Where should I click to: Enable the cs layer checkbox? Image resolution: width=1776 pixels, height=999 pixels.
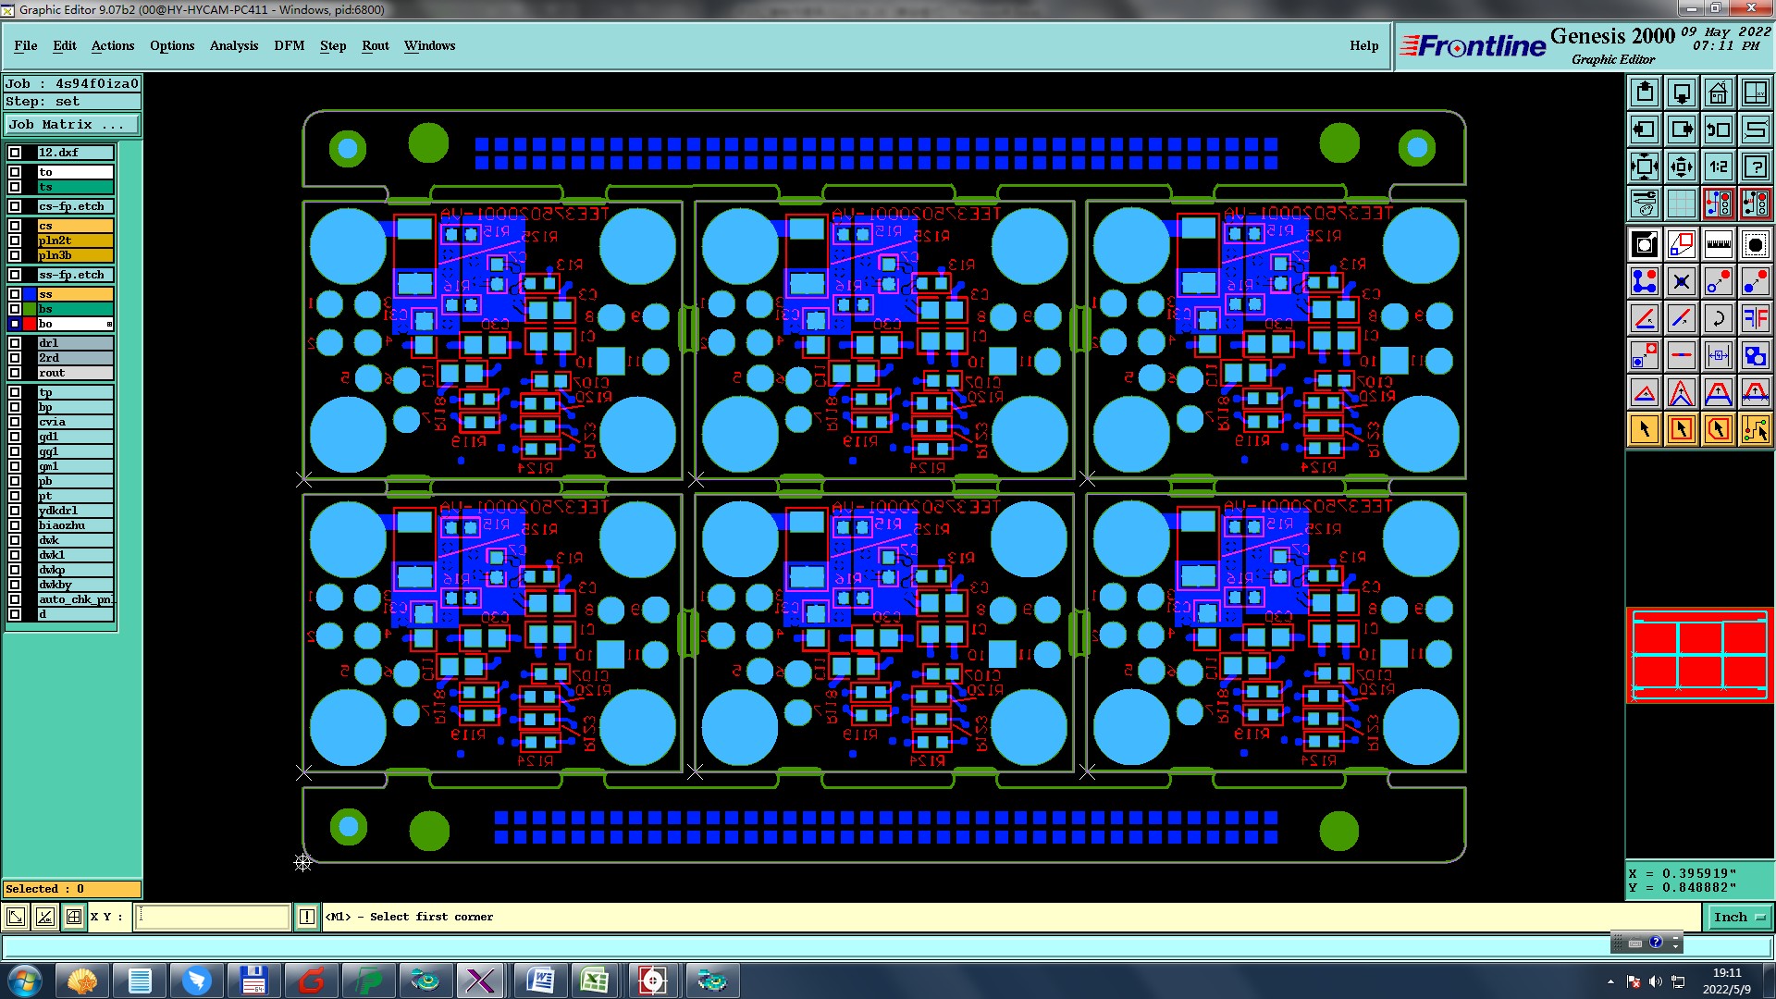tap(15, 226)
